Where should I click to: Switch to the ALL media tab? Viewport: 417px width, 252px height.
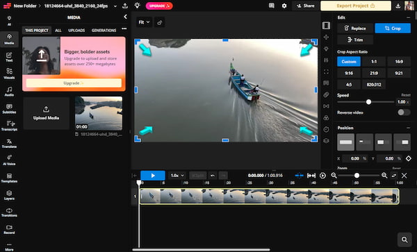click(x=58, y=31)
